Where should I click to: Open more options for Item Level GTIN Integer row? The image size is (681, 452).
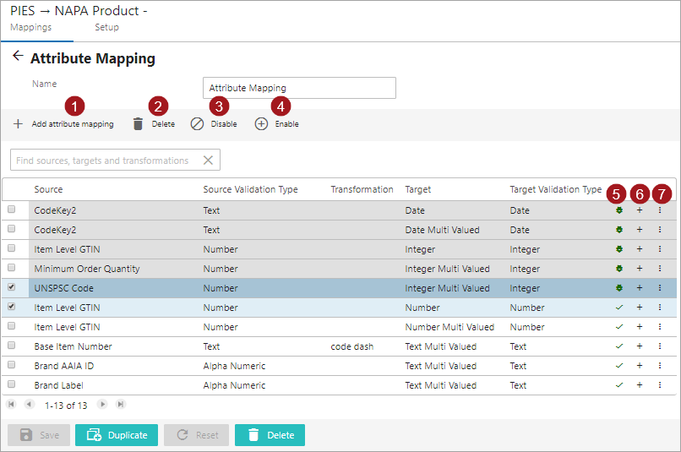660,249
